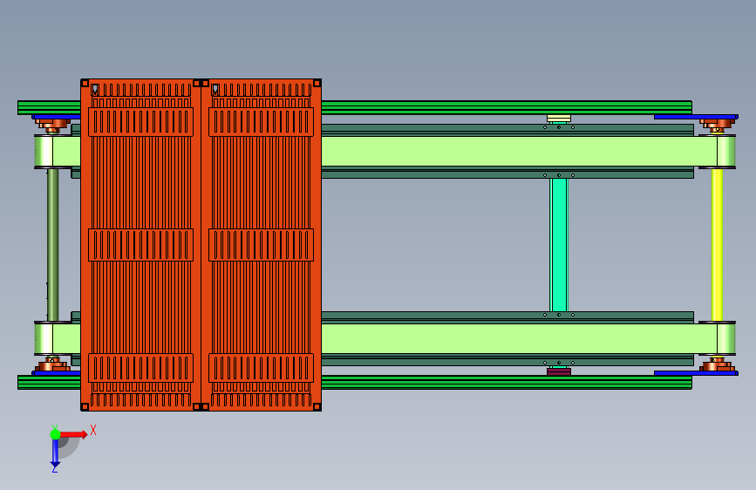This screenshot has width=756, height=490.
Task: Select the copper bearing at top right
Action: (x=718, y=125)
